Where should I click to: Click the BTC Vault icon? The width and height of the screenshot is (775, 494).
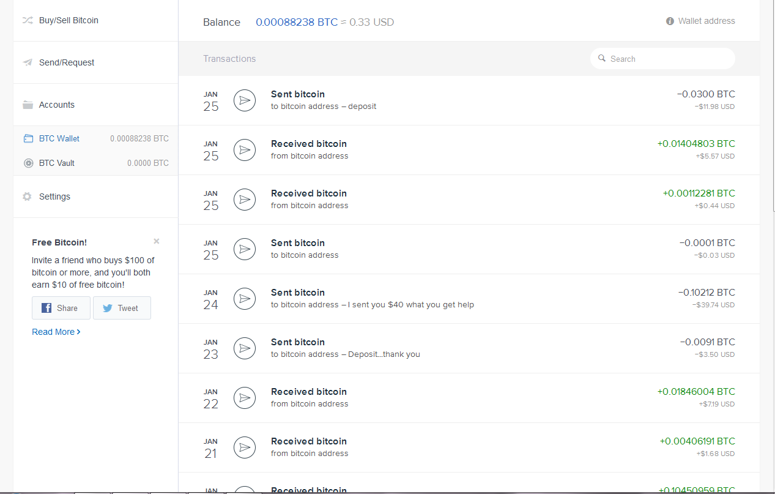(28, 163)
